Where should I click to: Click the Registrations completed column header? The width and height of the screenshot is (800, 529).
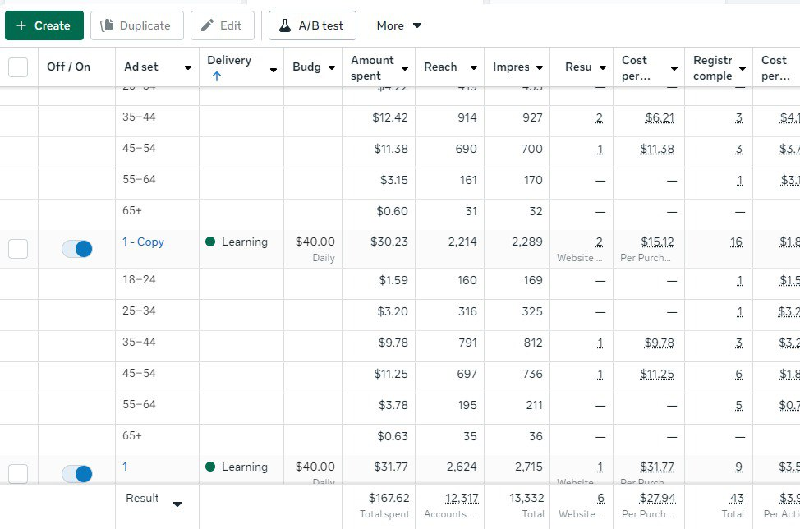pos(712,67)
